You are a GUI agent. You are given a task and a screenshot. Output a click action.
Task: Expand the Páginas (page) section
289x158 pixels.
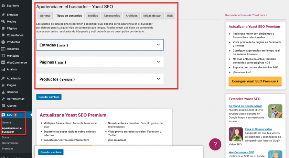point(158,62)
